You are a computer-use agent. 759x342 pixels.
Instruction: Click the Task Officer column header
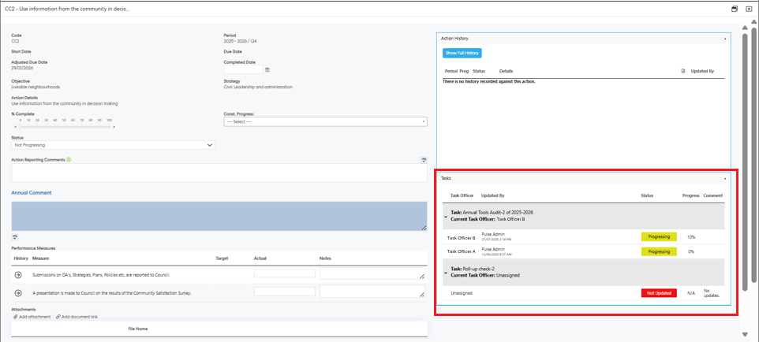tap(462, 195)
